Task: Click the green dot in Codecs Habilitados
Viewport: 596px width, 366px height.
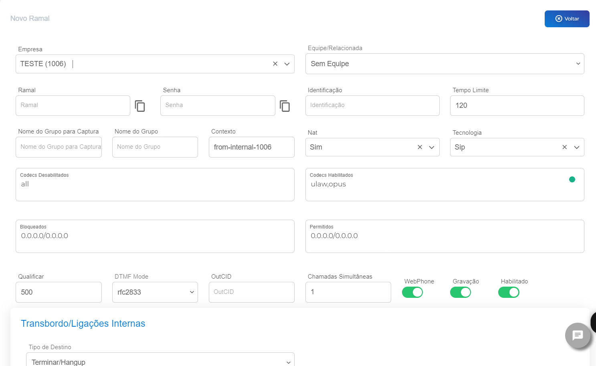Action: (572, 179)
